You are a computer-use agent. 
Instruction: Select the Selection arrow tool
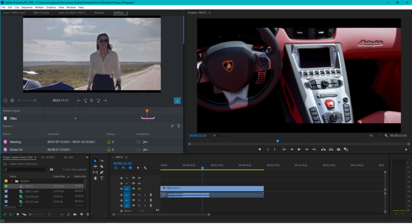coord(95,161)
